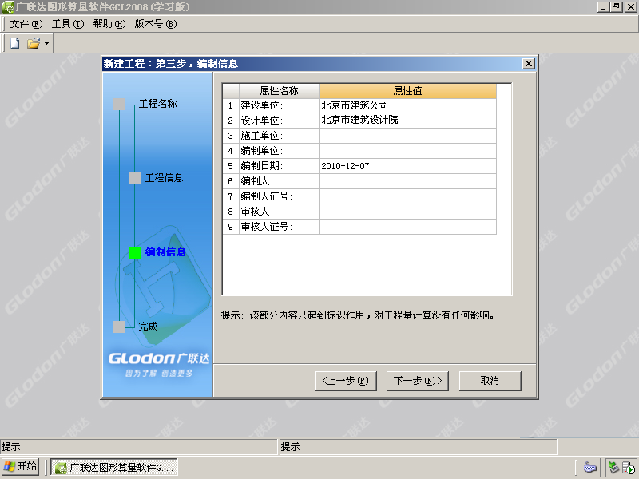Screen dimensions: 639x479
Task: Click row number 5 header
Action: pyautogui.click(x=231, y=166)
